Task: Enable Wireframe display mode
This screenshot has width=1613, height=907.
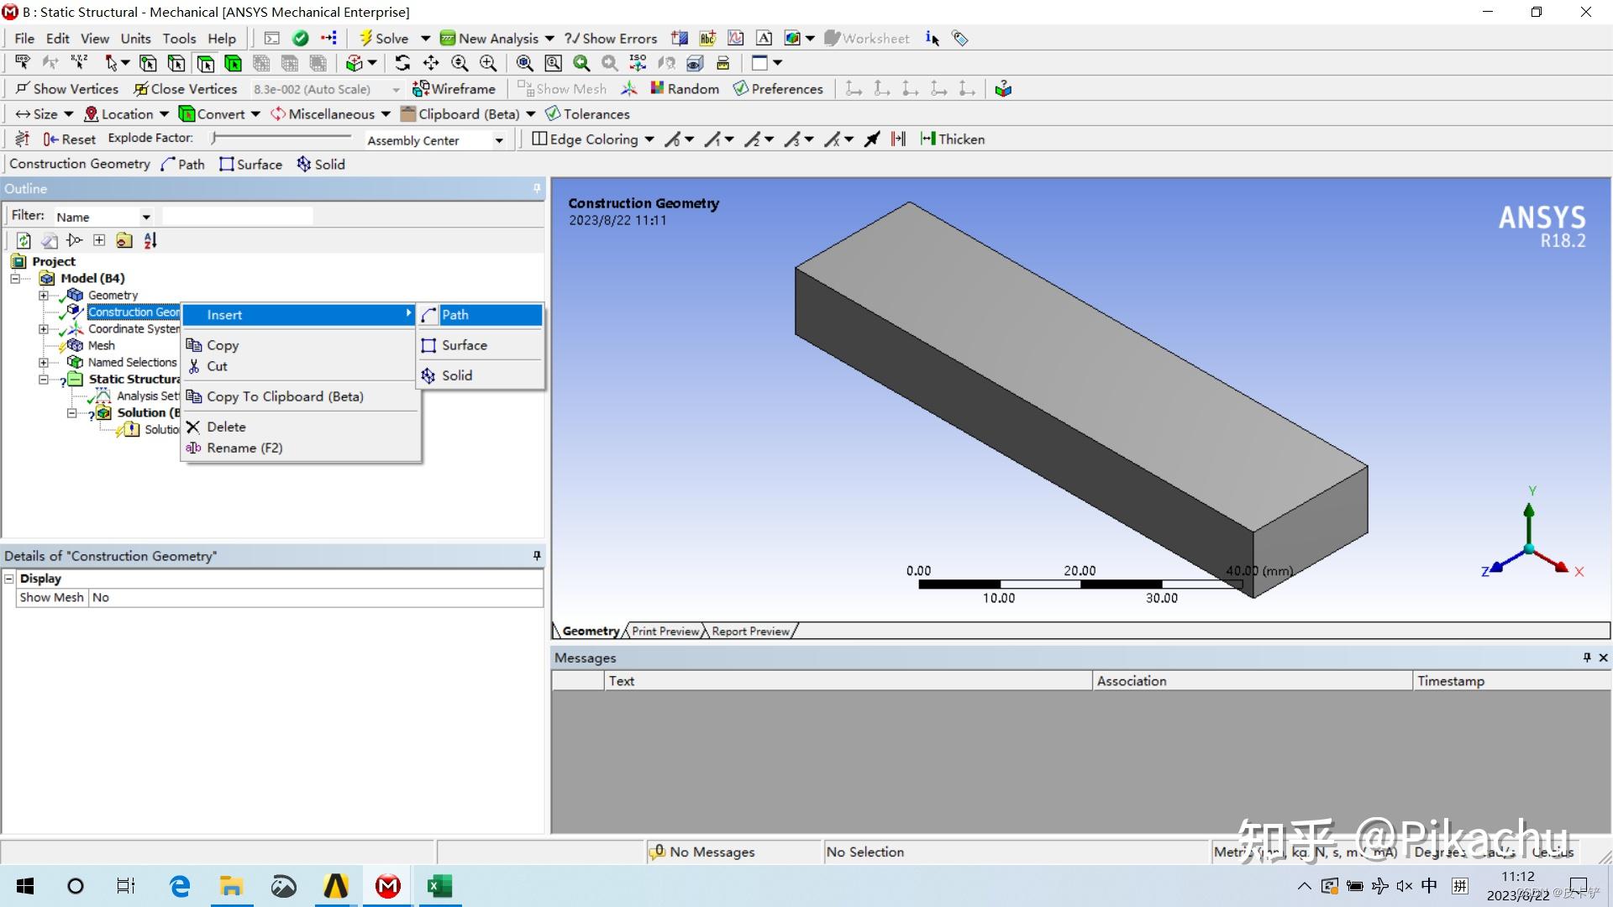Action: [454, 88]
